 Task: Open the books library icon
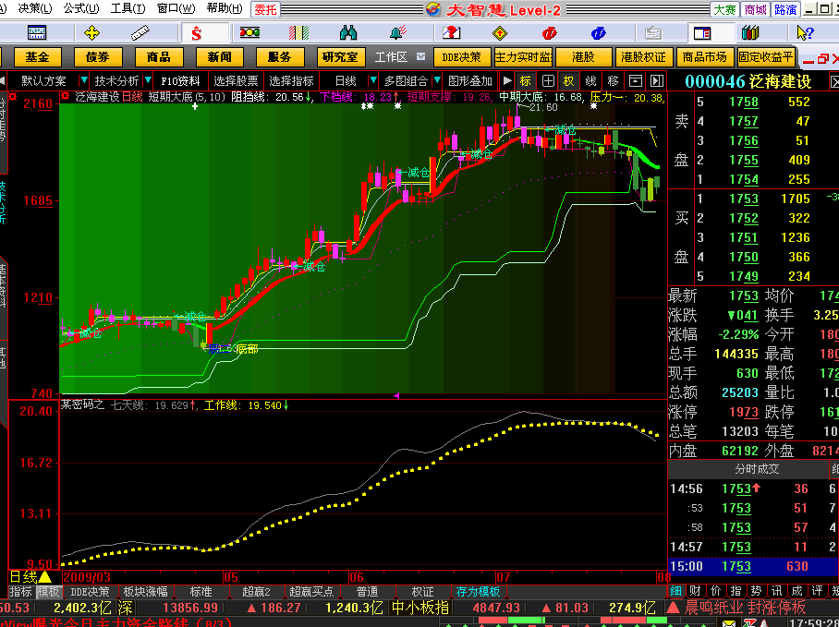750,33
